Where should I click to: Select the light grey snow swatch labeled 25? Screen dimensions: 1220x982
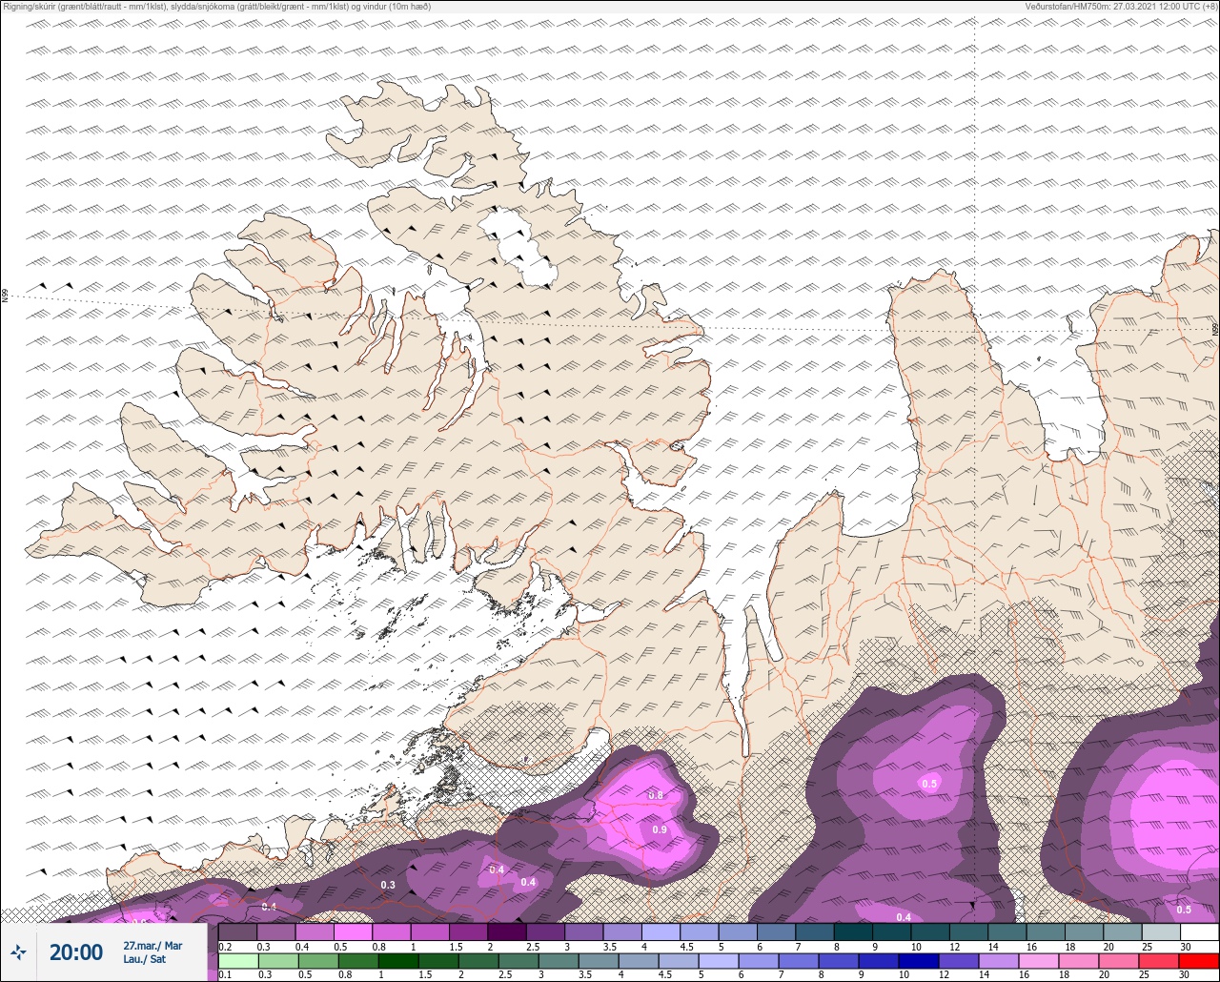click(1161, 932)
